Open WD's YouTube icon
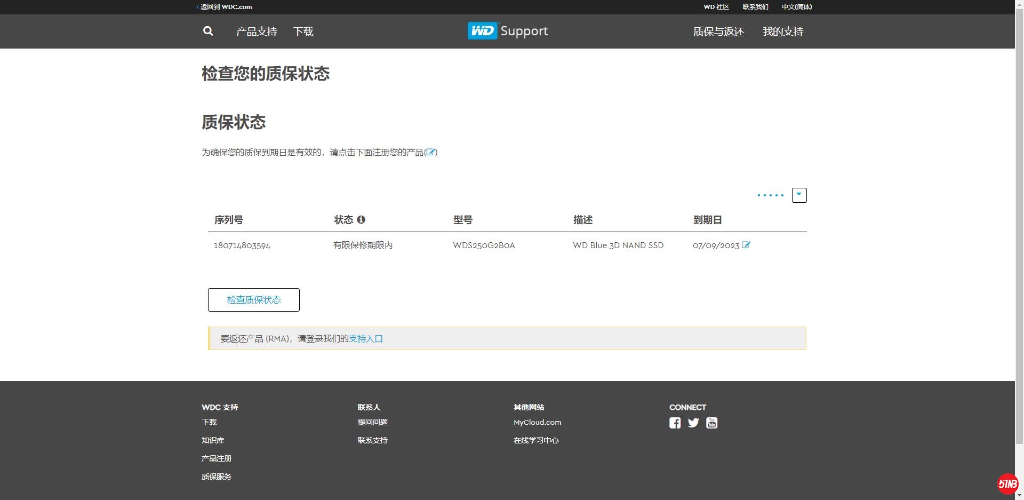The image size is (1024, 500). coord(711,423)
